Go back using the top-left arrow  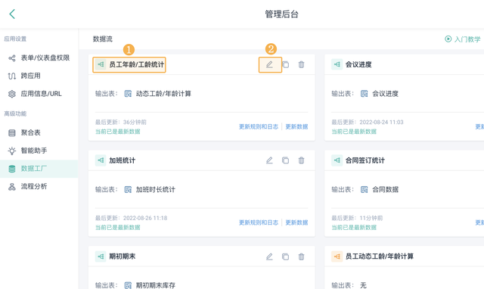pyautogui.click(x=12, y=14)
